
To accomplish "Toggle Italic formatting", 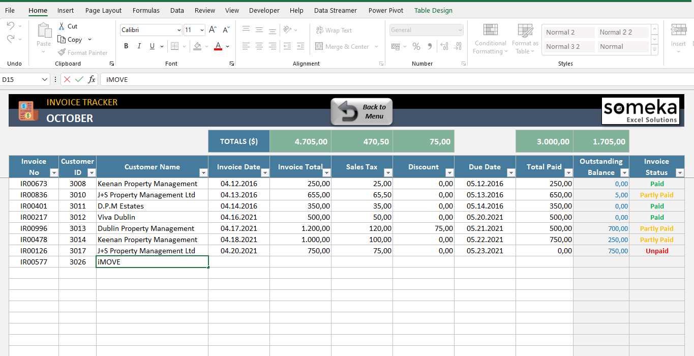I will click(x=139, y=46).
